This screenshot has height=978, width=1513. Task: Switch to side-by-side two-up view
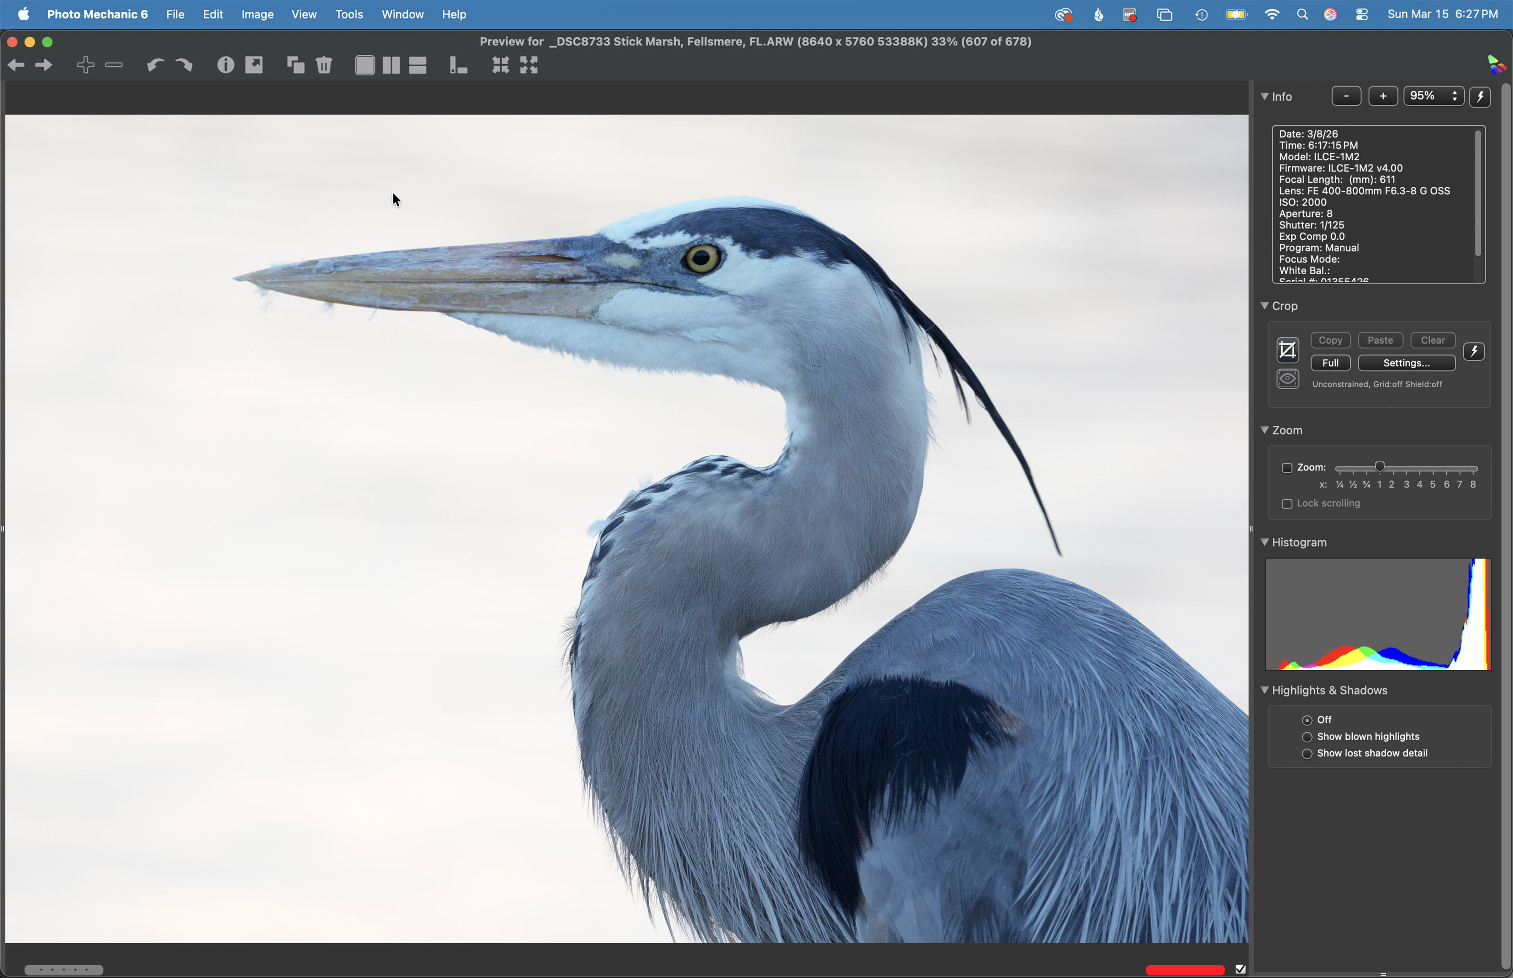pyautogui.click(x=391, y=65)
